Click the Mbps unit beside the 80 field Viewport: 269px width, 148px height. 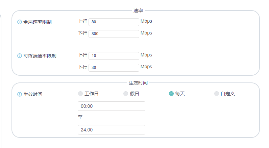(146, 21)
